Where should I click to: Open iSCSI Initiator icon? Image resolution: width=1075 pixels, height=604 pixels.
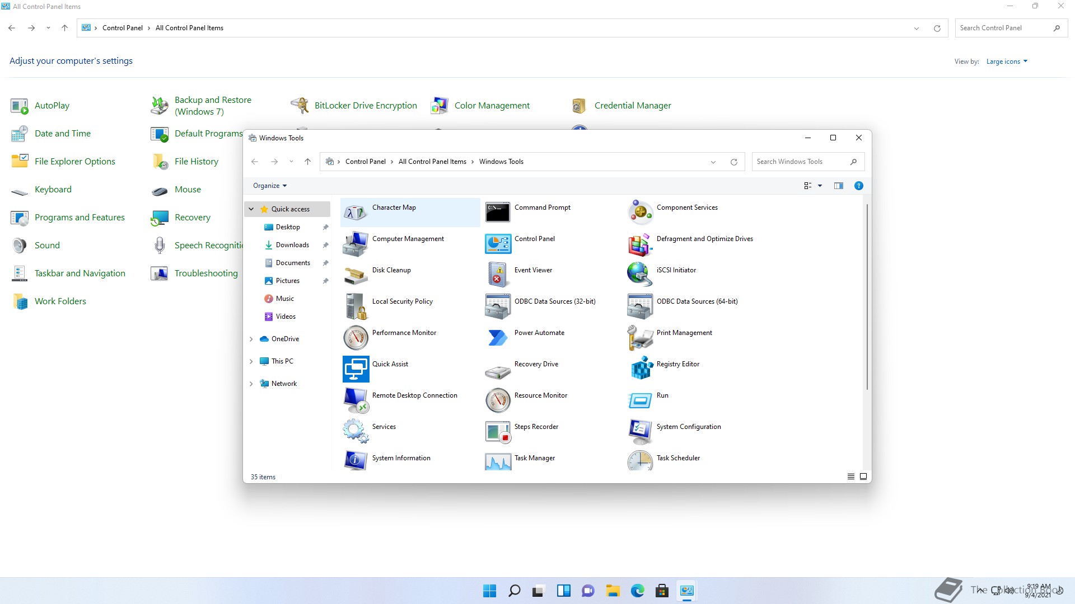click(x=640, y=275)
